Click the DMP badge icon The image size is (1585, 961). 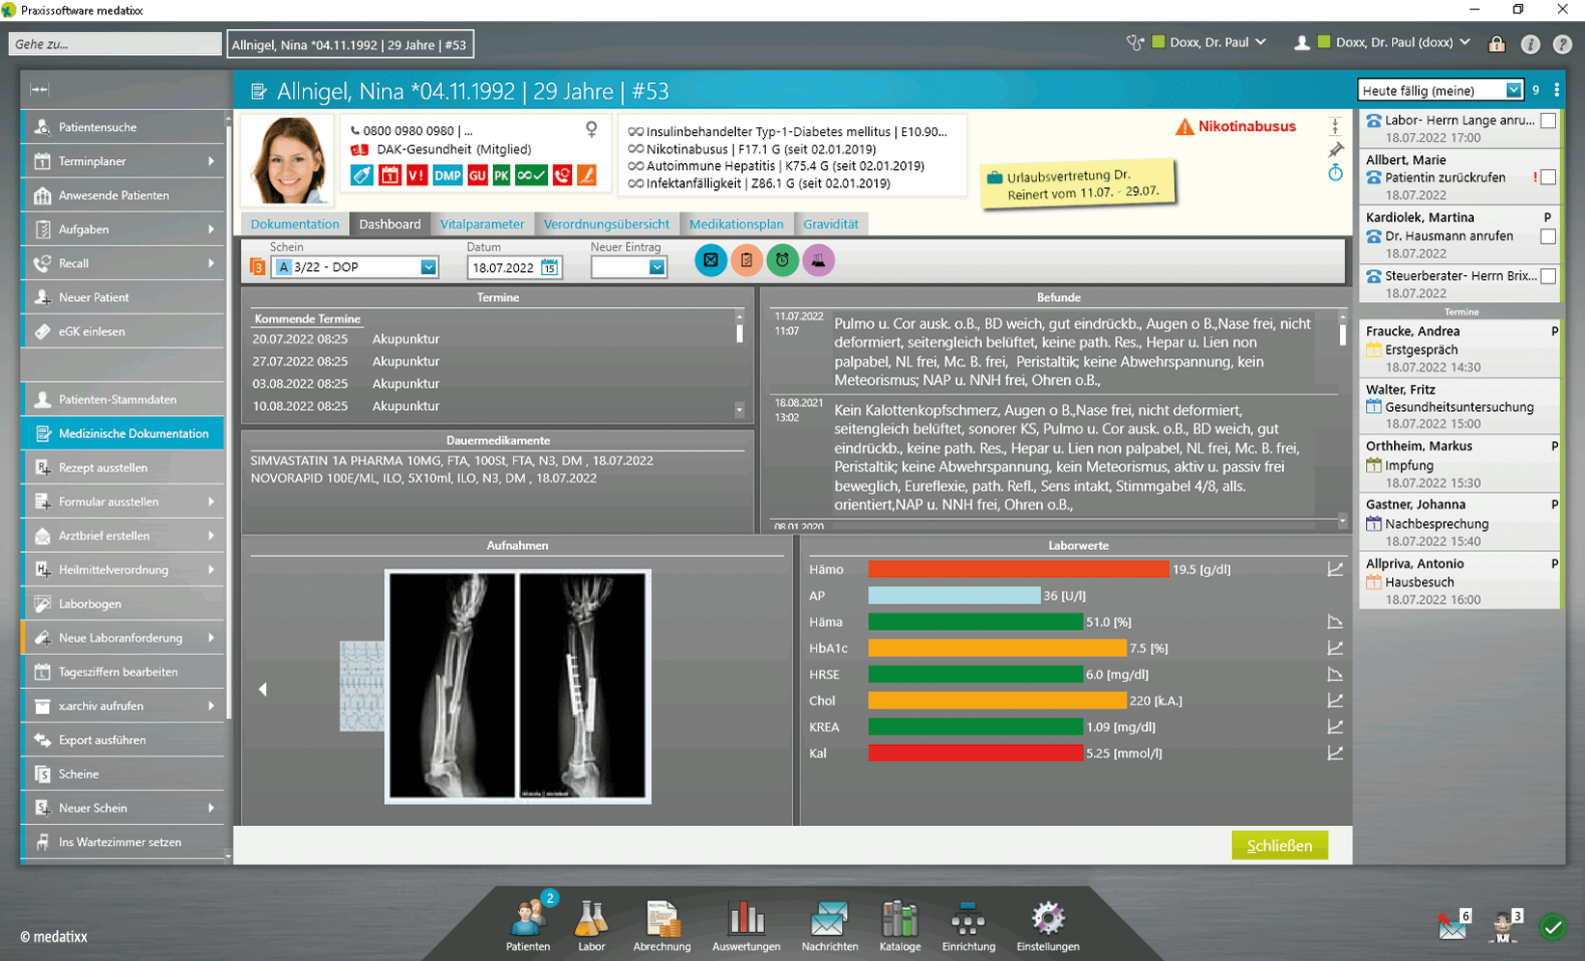point(447,176)
